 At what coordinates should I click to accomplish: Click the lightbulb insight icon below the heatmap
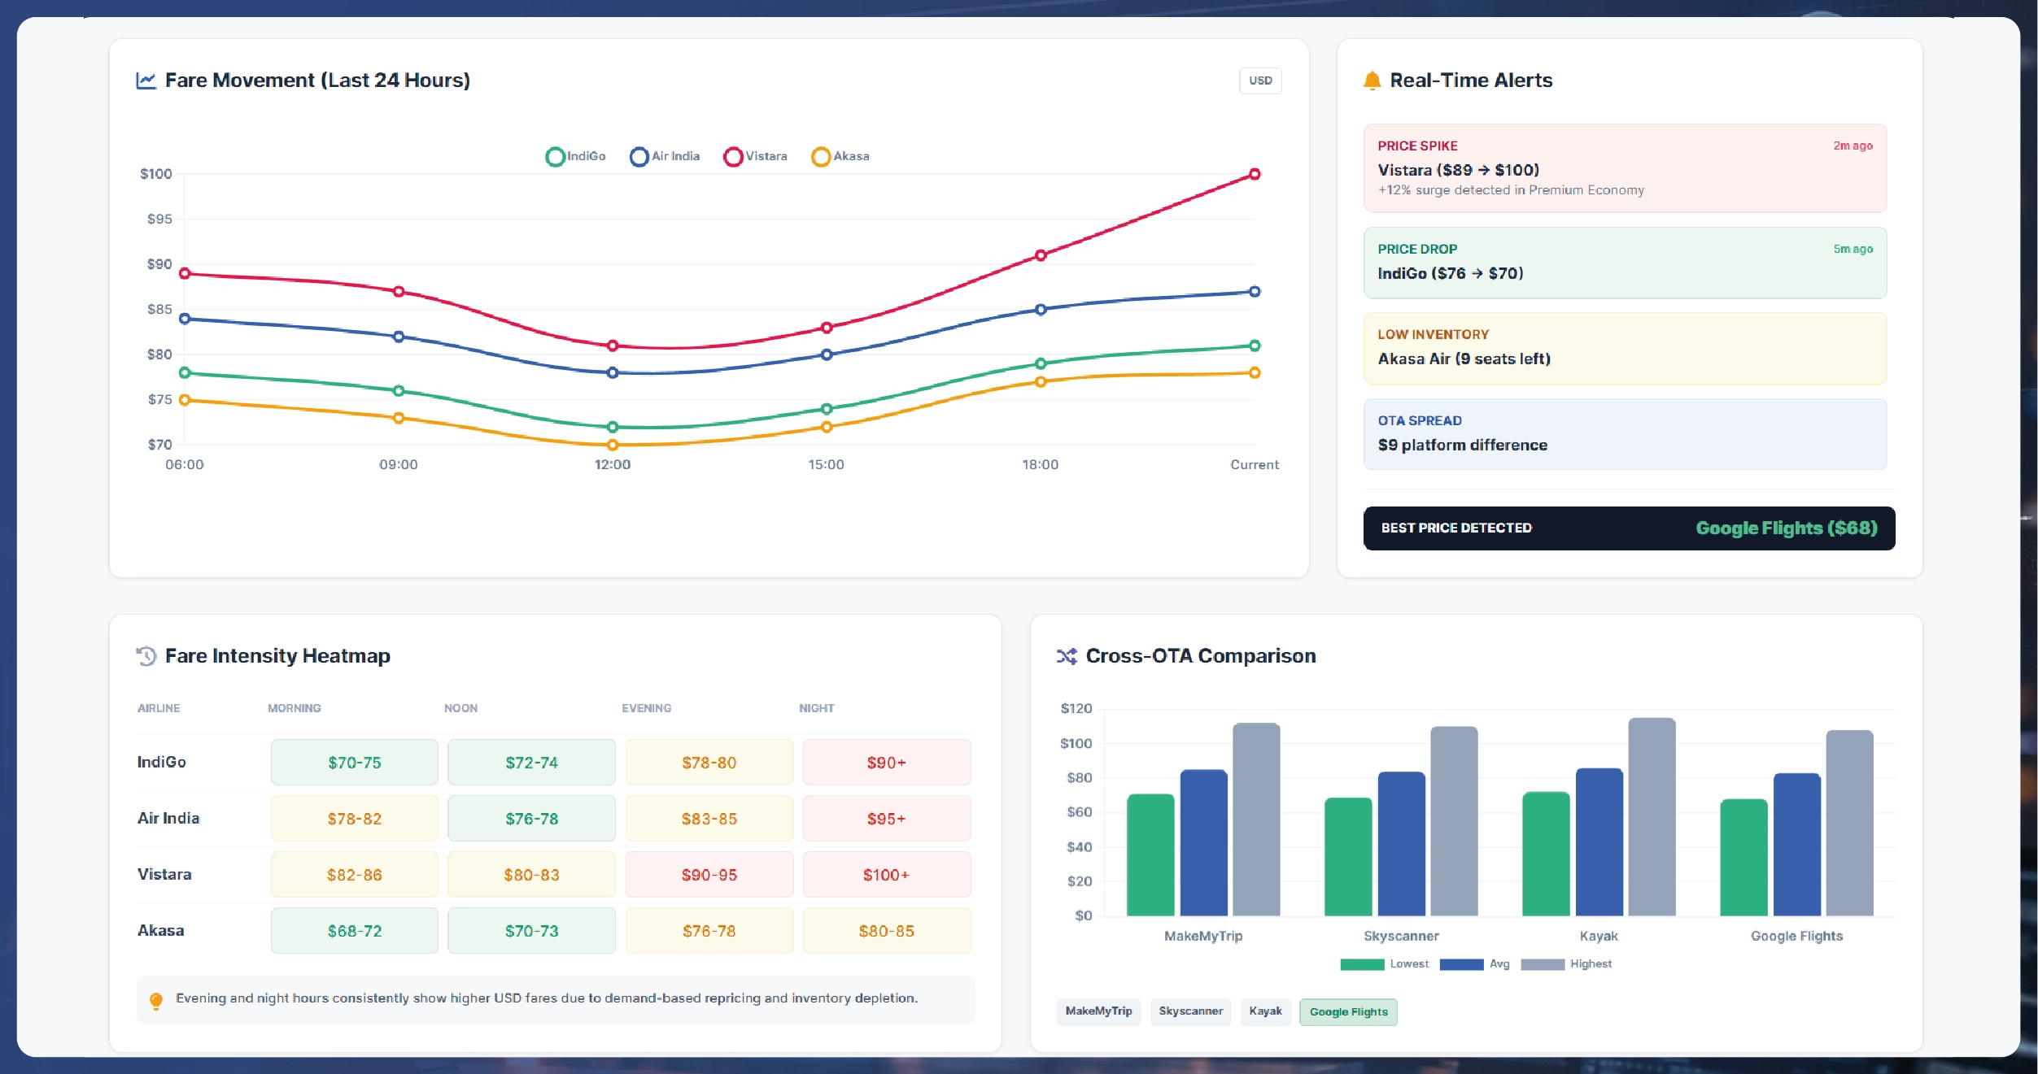point(155,1000)
